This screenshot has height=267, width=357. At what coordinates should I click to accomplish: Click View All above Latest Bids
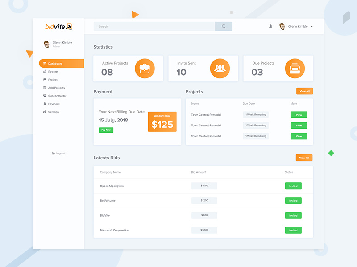304,158
